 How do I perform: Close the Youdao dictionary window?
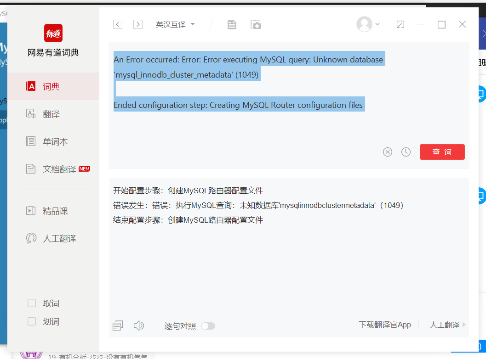[x=462, y=24]
